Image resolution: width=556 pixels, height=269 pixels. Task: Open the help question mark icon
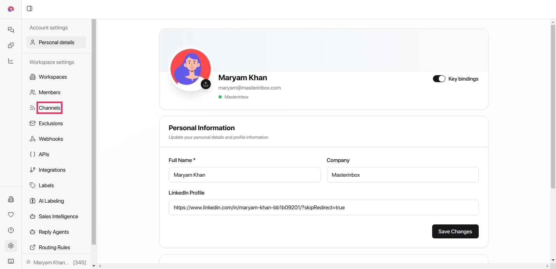point(11,230)
